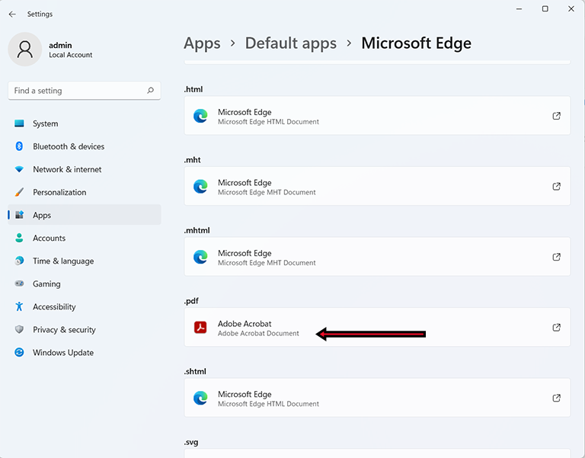Change default app for .shtml
This screenshot has width=585, height=458.
(377, 398)
